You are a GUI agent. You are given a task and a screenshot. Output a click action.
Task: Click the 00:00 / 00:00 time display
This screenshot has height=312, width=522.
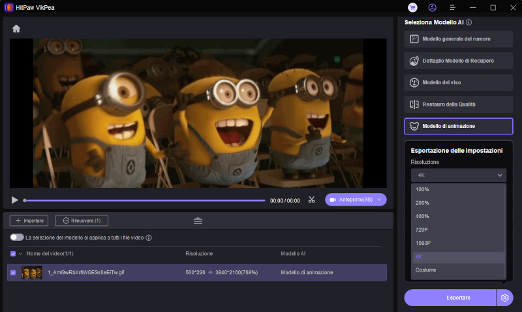tap(285, 200)
